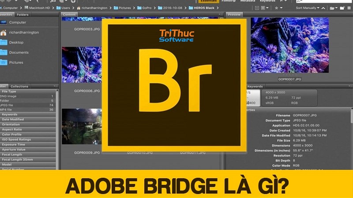This screenshot has width=353, height=198.
Task: Open thumbnail options dropdown arrow
Action: click(x=267, y=8)
